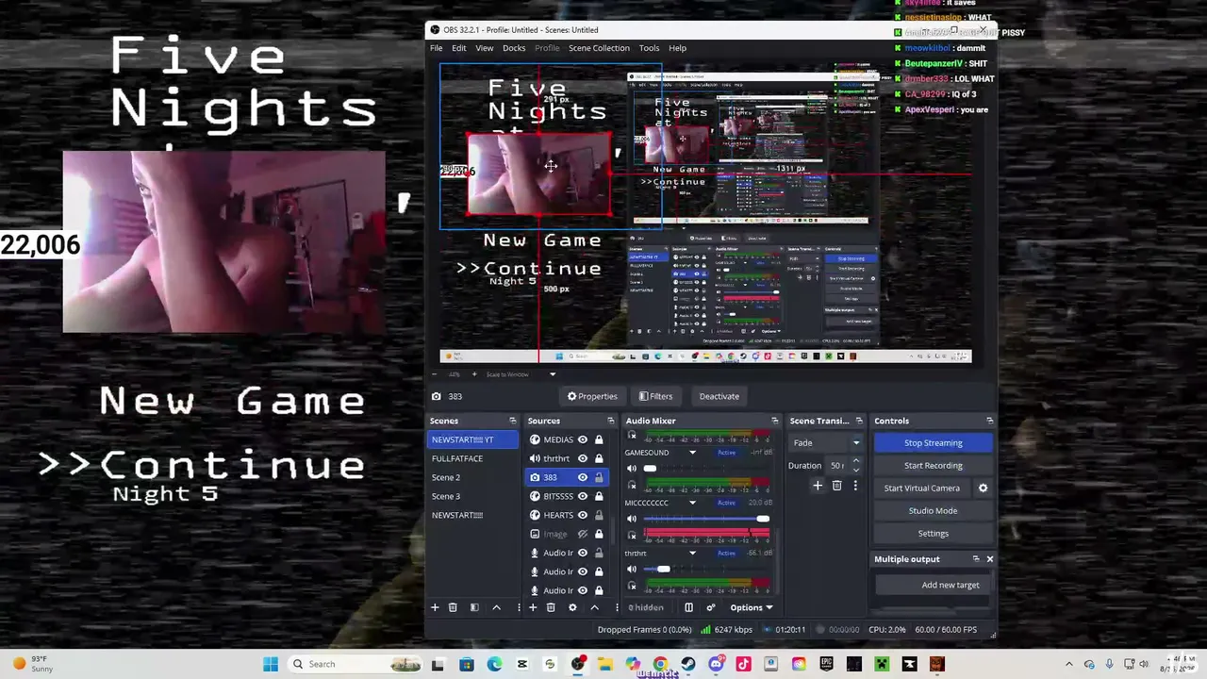The image size is (1207, 679).
Task: Open scene filters icon in Scenes toolbar
Action: [474, 607]
